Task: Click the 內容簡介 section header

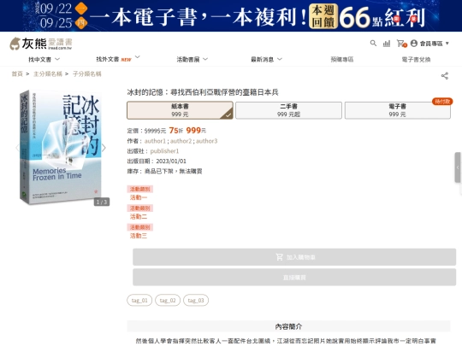Action: click(288, 326)
